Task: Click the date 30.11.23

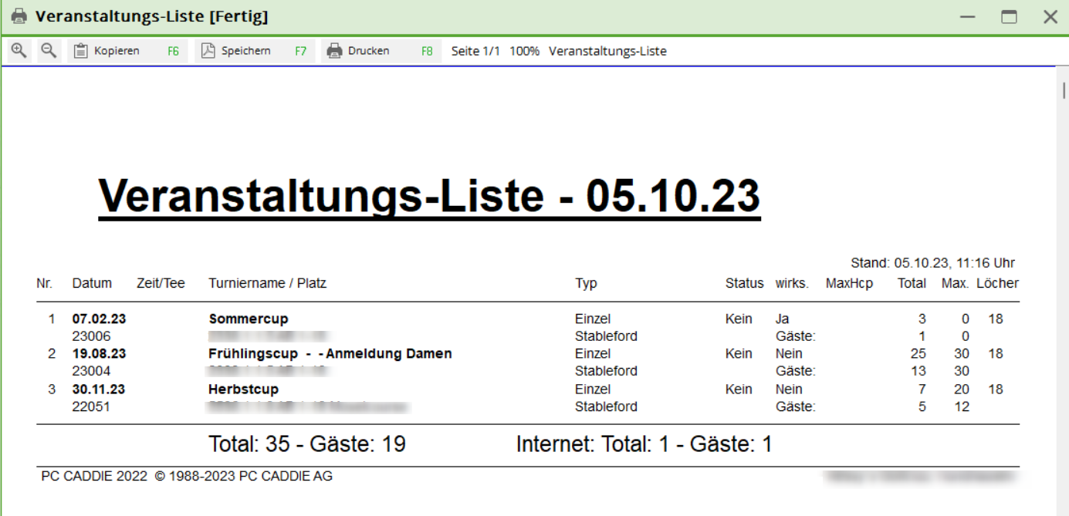Action: point(99,389)
